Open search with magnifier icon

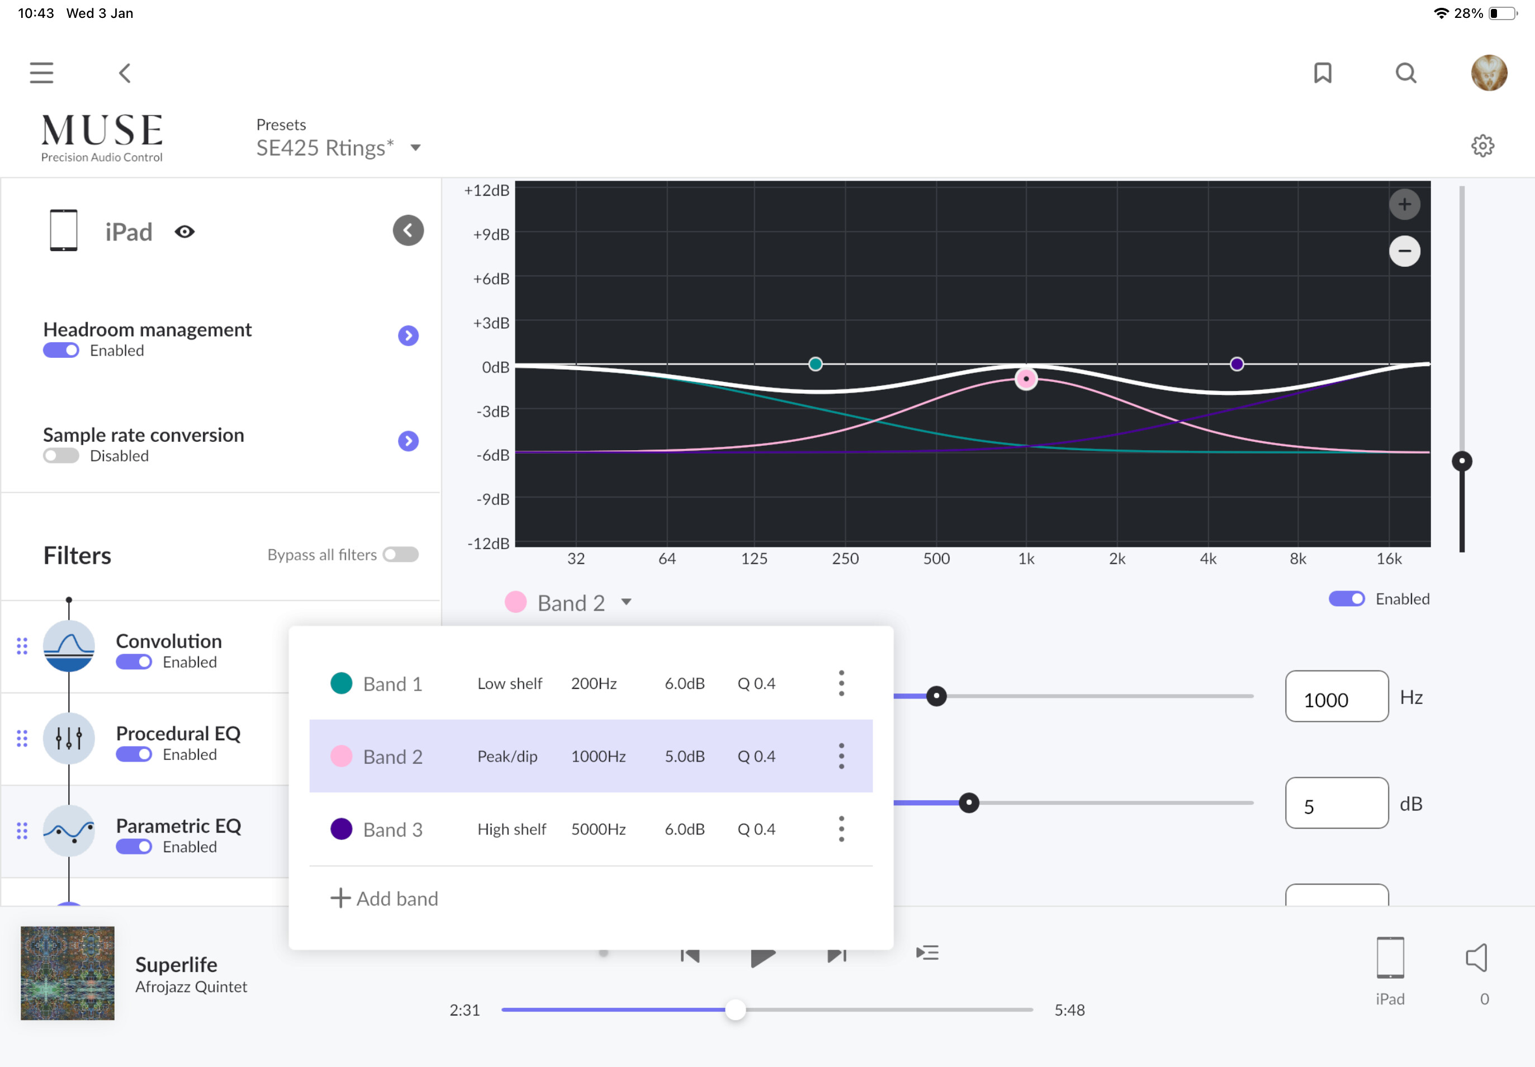point(1405,72)
